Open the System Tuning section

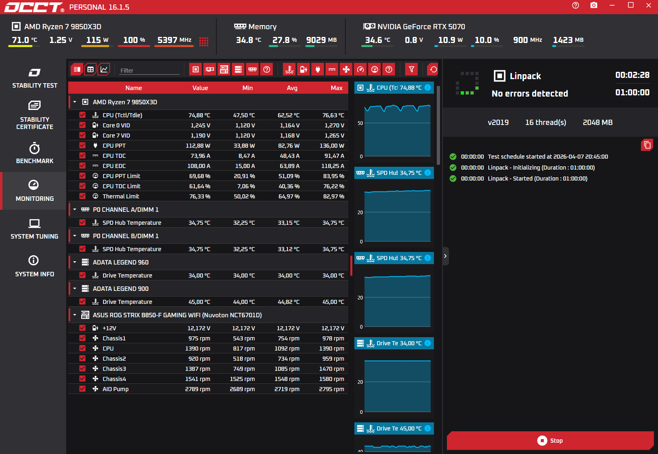click(x=35, y=229)
